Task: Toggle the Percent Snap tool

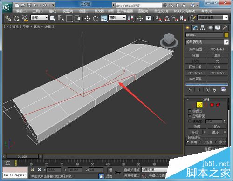Action: 175,19
